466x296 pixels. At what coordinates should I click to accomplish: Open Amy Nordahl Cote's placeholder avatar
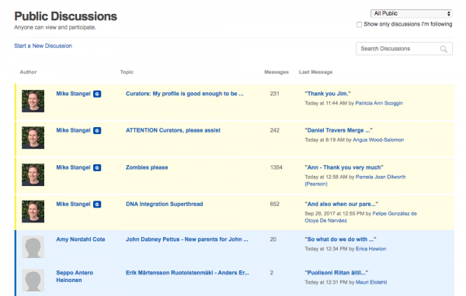(x=33, y=246)
